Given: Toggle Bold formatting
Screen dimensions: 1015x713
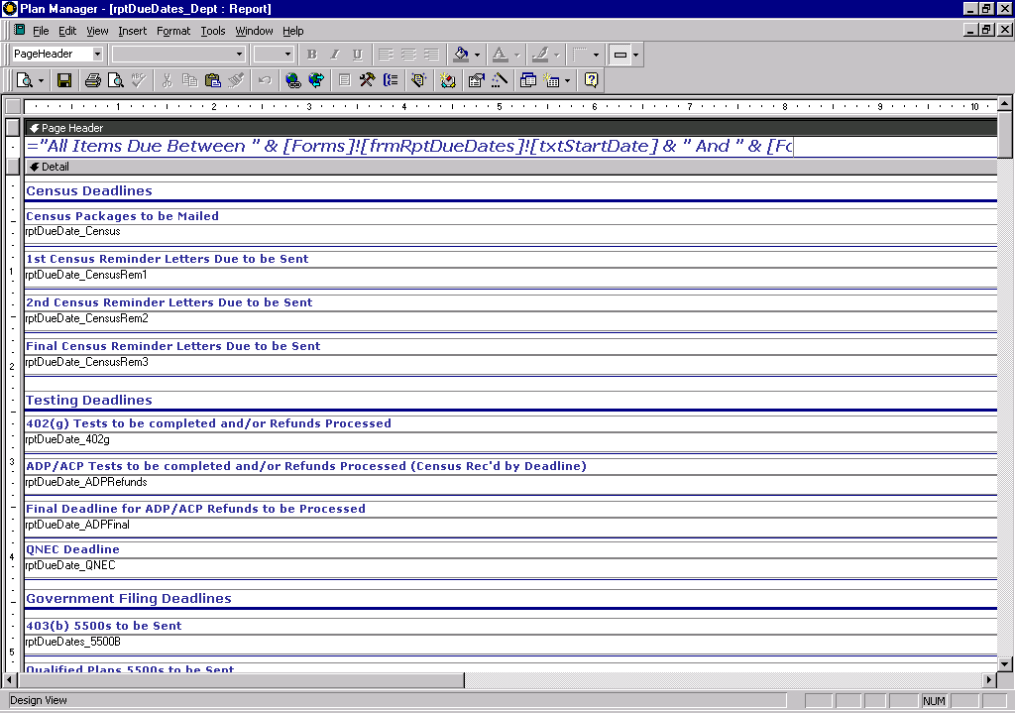Looking at the screenshot, I should pyautogui.click(x=311, y=54).
